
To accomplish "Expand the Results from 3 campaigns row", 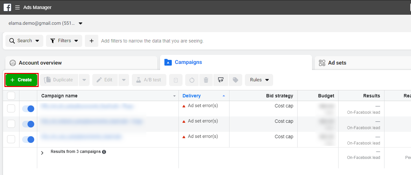I will coord(42,153).
